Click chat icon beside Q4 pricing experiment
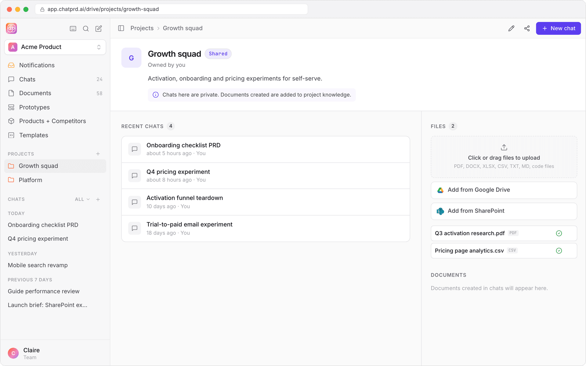This screenshot has width=586, height=366. (x=135, y=176)
